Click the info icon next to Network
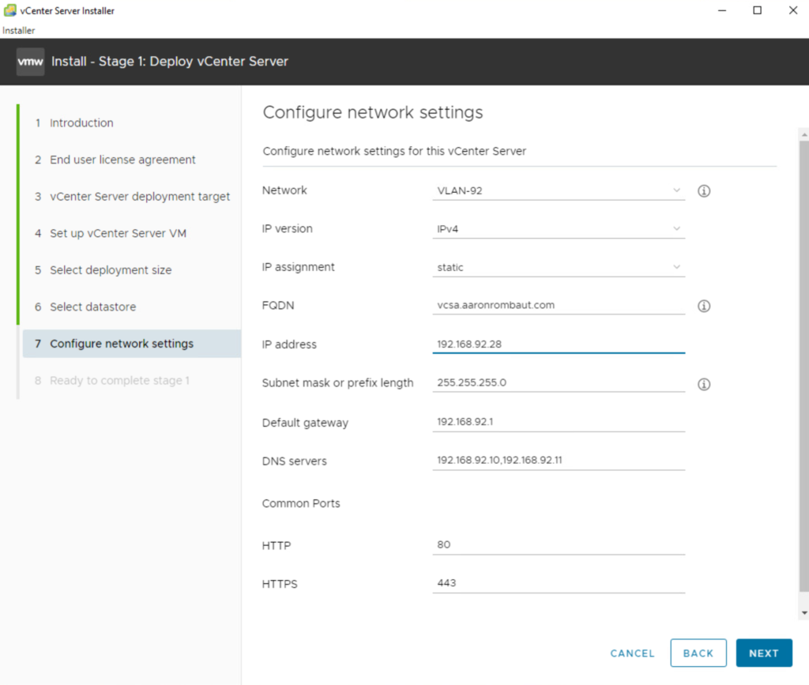The height and width of the screenshot is (685, 809). click(704, 191)
